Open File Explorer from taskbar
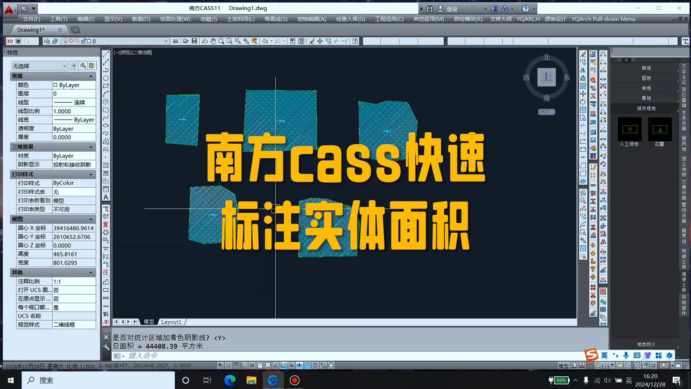 [251, 380]
